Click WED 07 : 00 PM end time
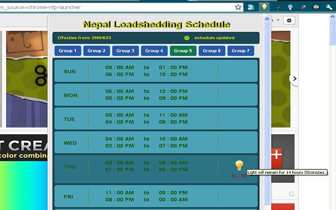Screen dimensions: 336x210 coord(173,146)
